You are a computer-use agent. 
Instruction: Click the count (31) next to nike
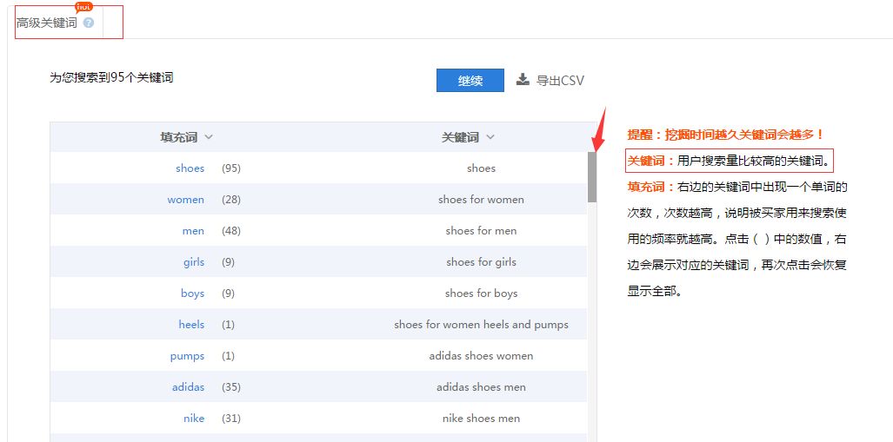pyautogui.click(x=231, y=419)
